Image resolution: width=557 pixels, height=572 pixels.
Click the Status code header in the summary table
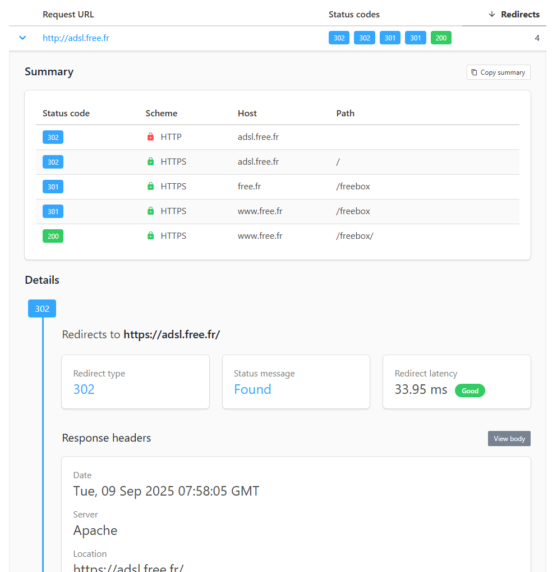coord(66,114)
